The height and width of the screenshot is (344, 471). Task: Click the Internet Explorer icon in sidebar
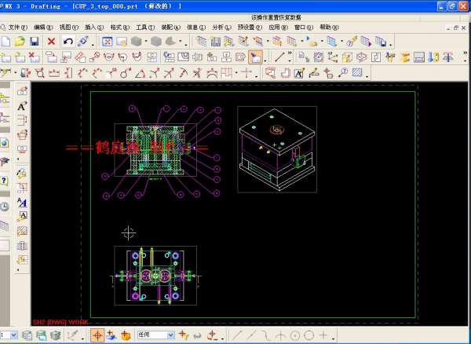click(5, 143)
